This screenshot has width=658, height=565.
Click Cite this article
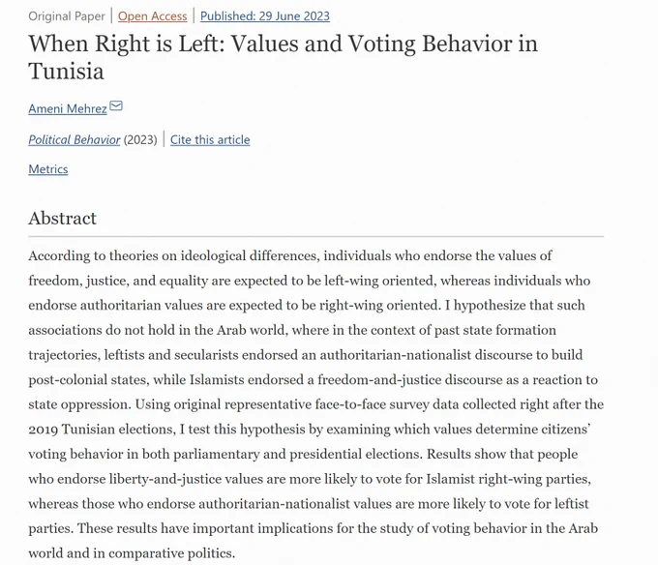(210, 139)
